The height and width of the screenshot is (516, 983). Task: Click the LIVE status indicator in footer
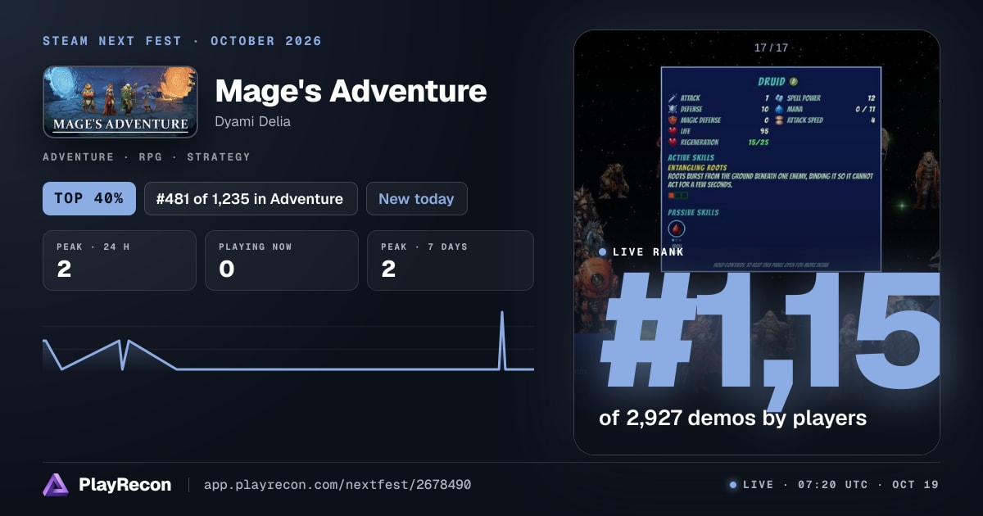pos(751,485)
